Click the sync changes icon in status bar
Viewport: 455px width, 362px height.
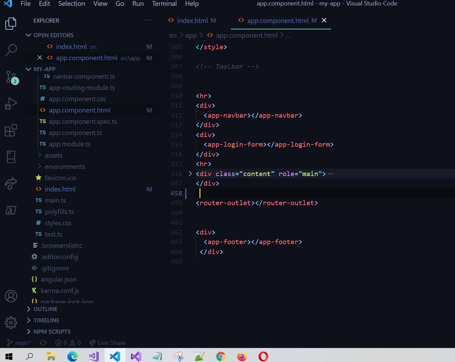coord(43,343)
